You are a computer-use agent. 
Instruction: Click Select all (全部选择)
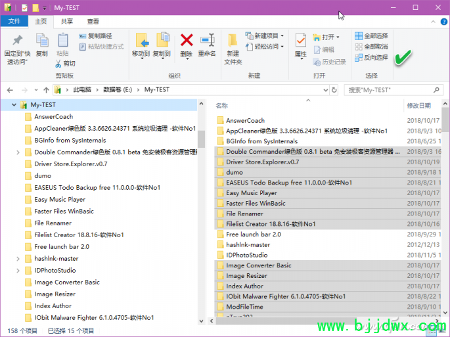coord(371,36)
